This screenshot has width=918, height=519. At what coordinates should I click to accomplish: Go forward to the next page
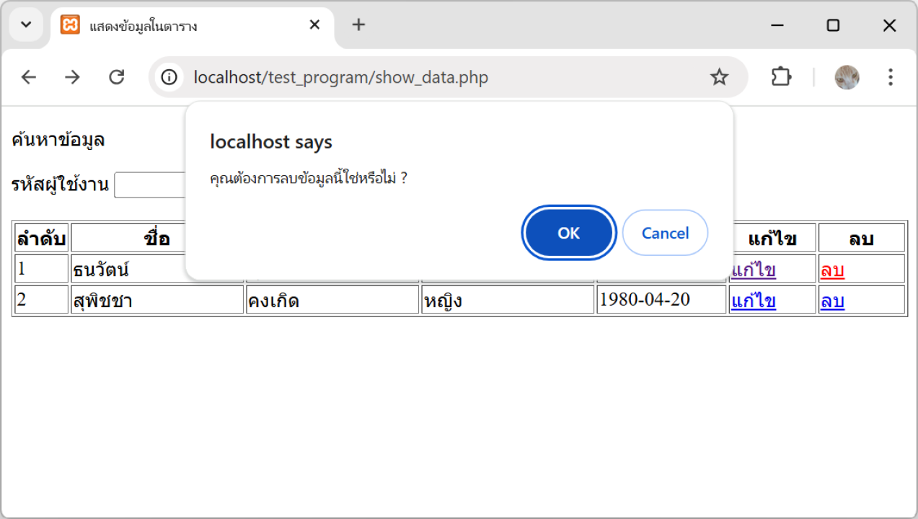point(72,77)
